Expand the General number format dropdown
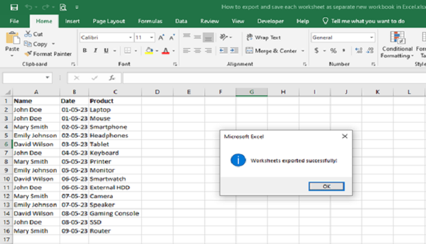The width and height of the screenshot is (426, 244). [372, 37]
